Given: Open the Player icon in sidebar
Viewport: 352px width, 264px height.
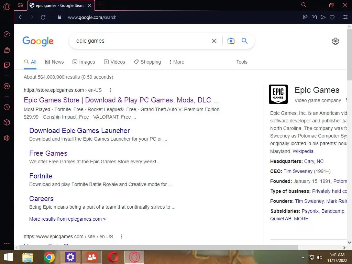Looking at the screenshot, I should (x=7, y=86).
